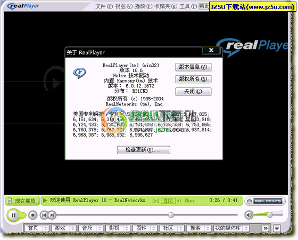Expand the 音乐 dropdown arrow
This screenshot has height=240, width=298.
[100, 228]
